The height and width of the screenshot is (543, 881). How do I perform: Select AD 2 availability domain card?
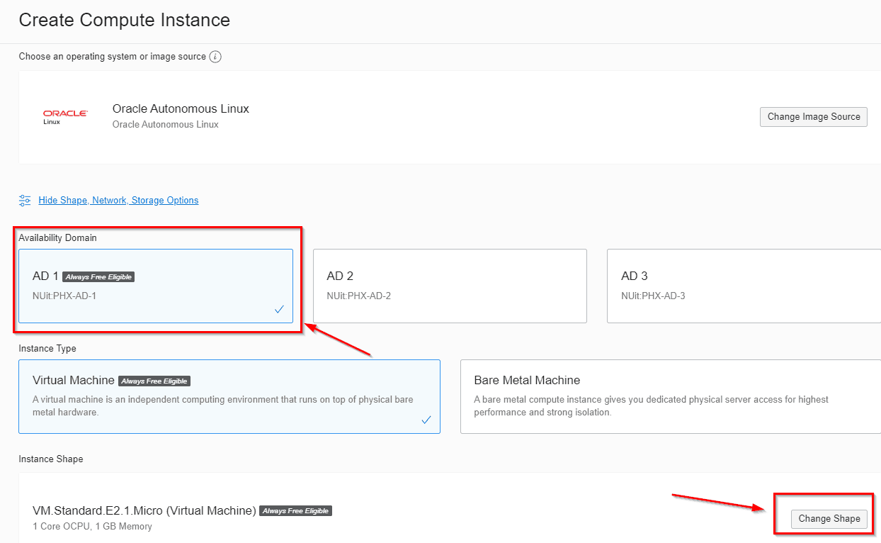pos(450,286)
